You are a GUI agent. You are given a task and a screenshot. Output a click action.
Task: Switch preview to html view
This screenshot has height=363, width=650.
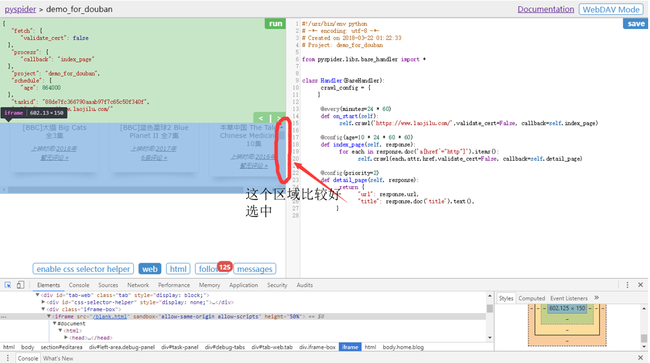pos(178,269)
